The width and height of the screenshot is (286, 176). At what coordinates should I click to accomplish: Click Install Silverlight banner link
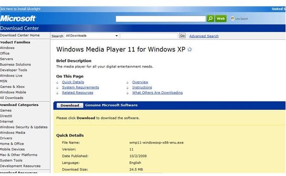point(20,9)
